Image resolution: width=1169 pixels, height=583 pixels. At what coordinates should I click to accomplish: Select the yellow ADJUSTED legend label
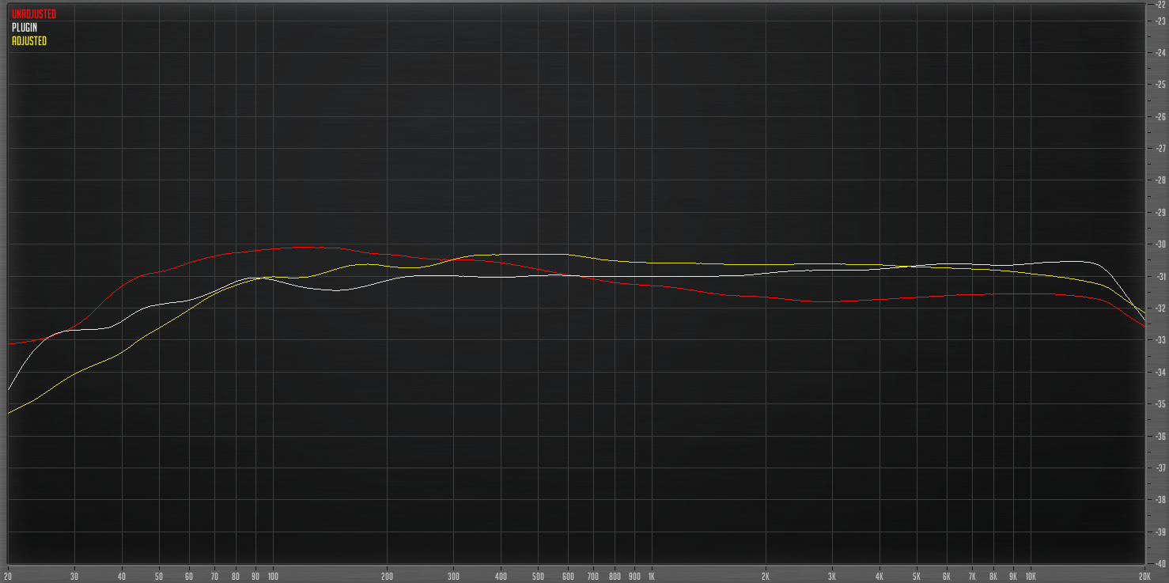click(29, 41)
